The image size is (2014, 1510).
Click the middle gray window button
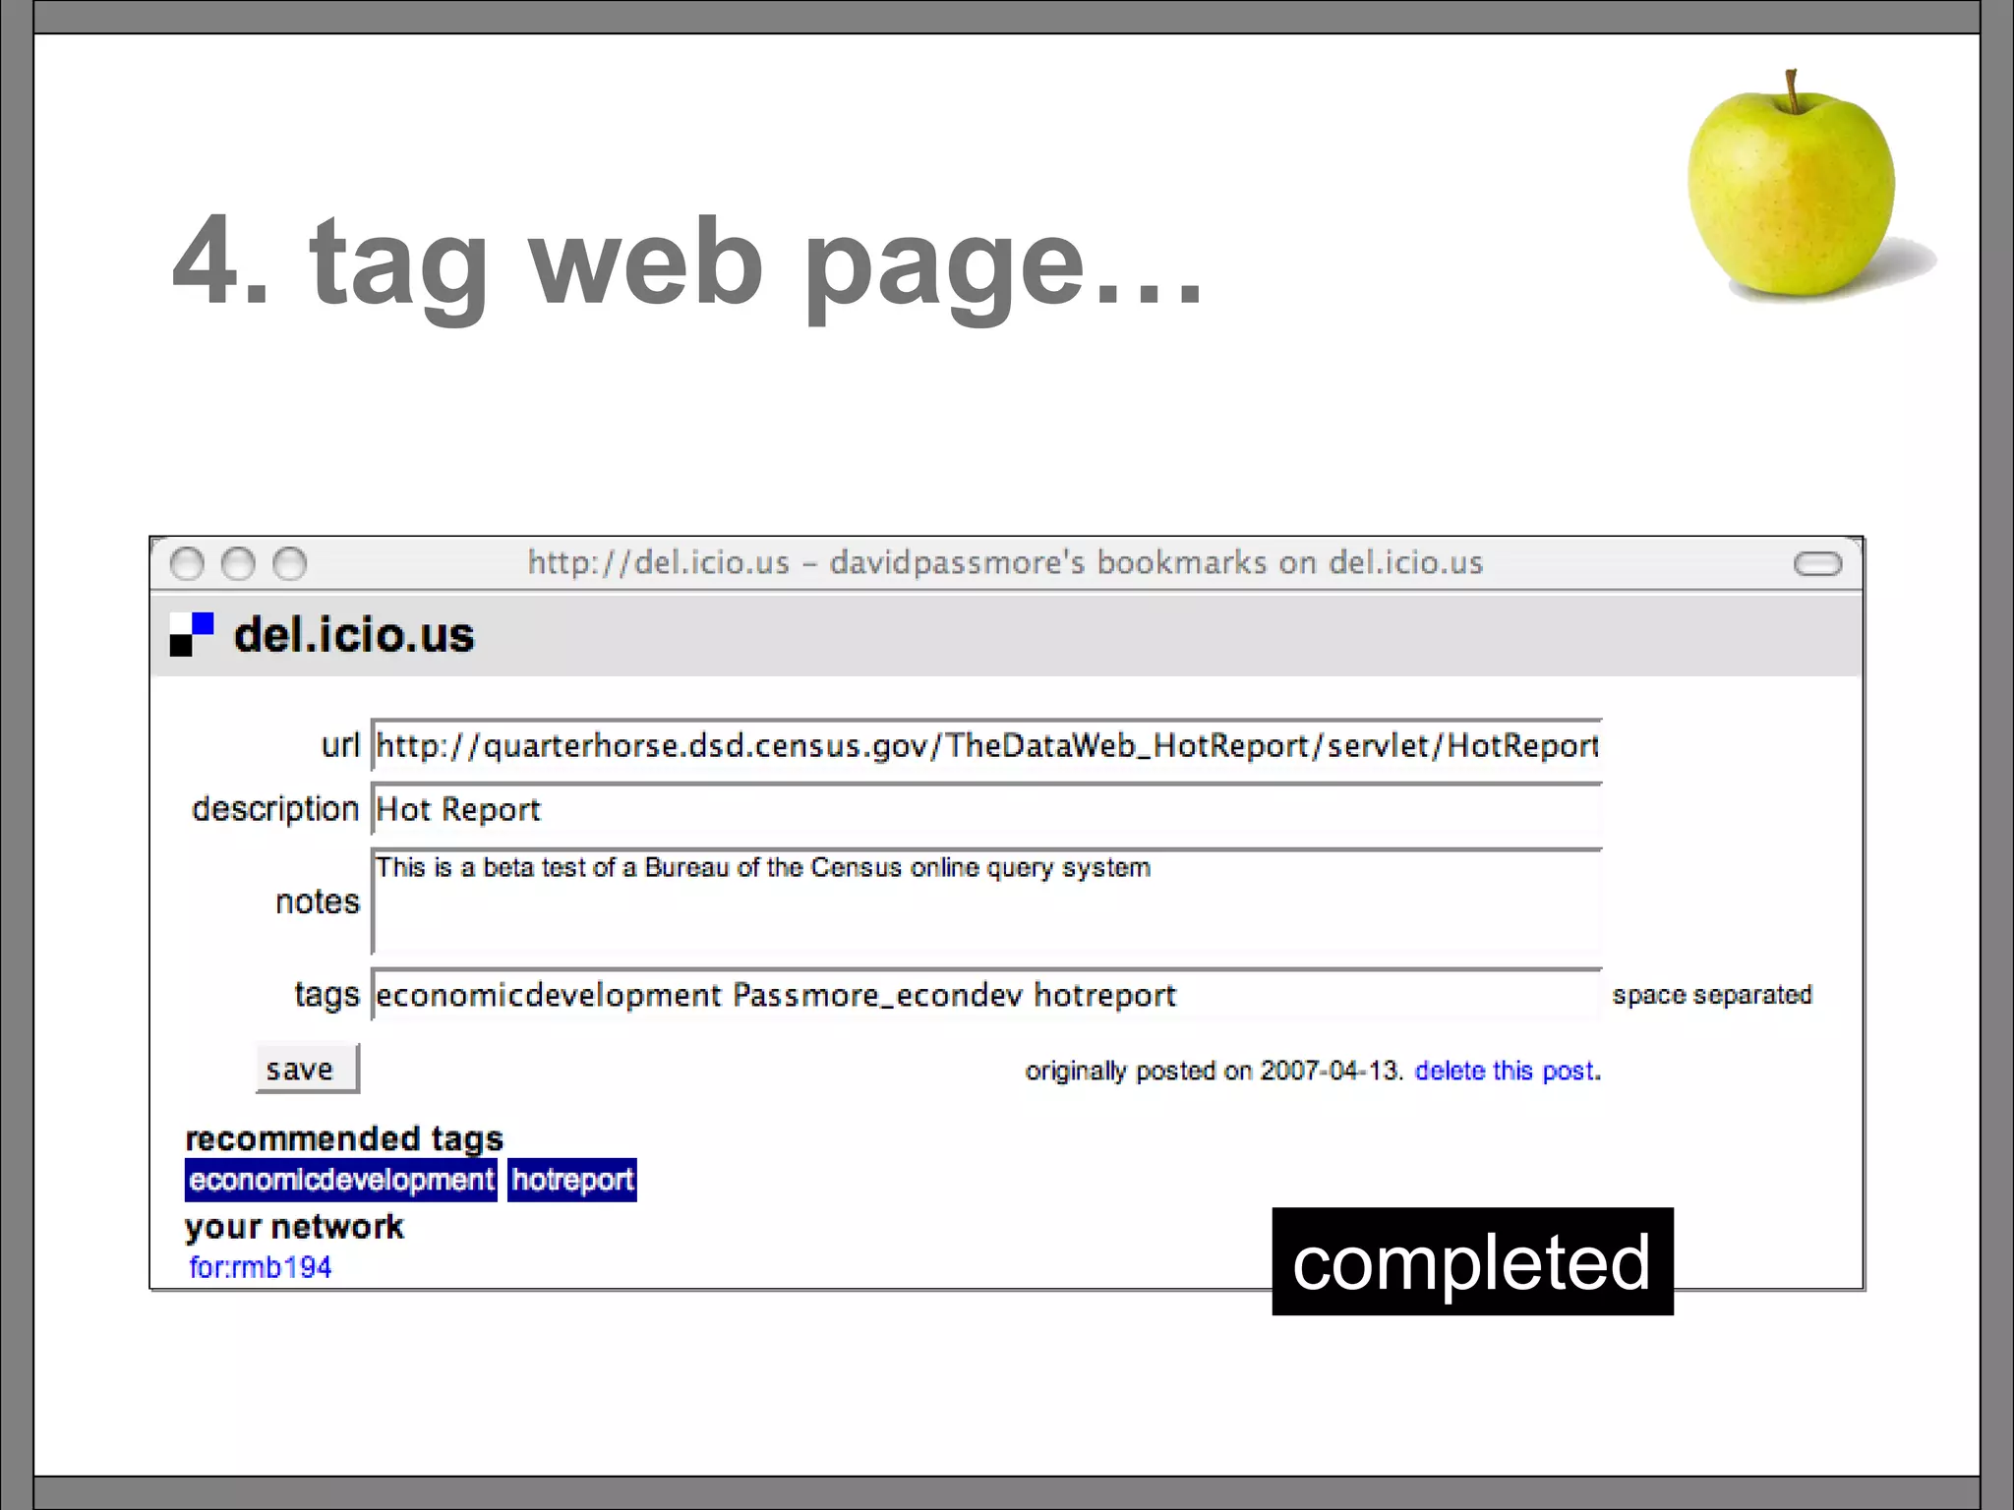(238, 564)
